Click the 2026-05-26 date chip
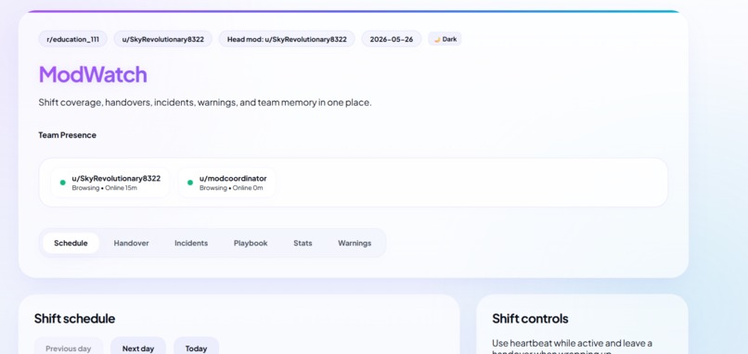 [392, 39]
